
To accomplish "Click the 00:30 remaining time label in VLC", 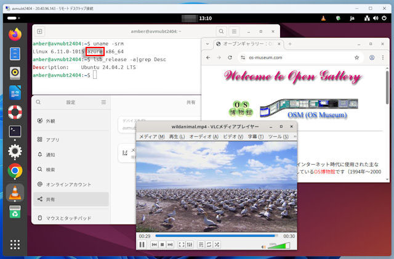I will click(x=289, y=236).
